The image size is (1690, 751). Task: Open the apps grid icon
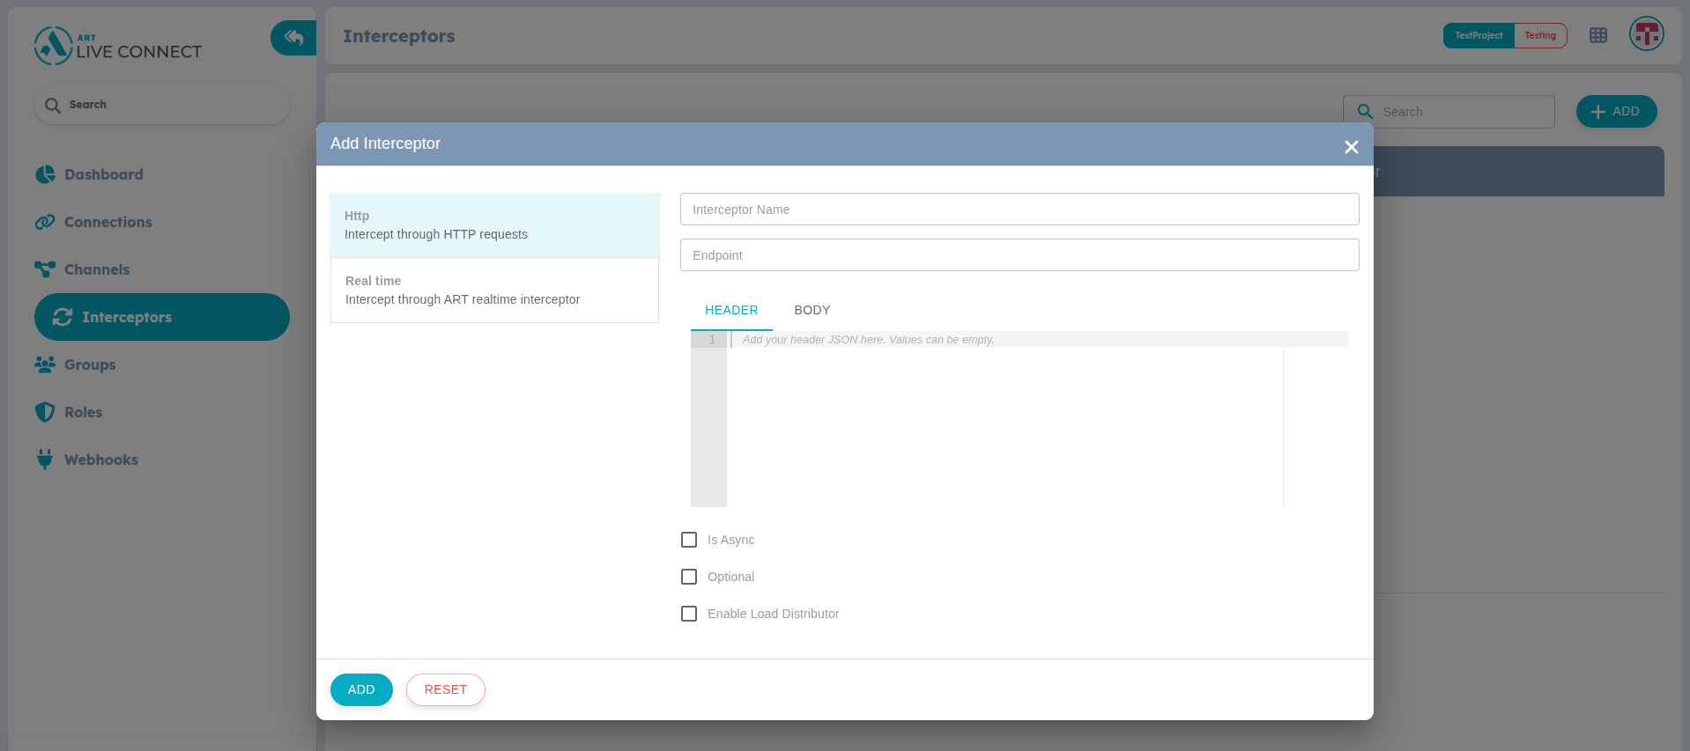click(1597, 35)
